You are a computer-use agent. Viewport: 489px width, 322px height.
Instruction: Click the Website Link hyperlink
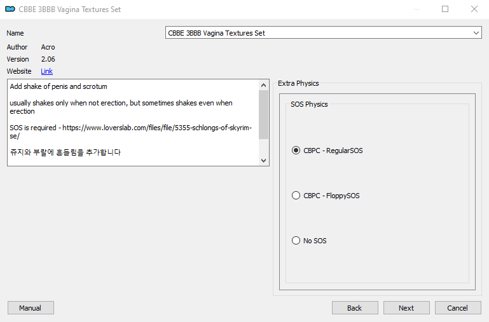tap(47, 71)
